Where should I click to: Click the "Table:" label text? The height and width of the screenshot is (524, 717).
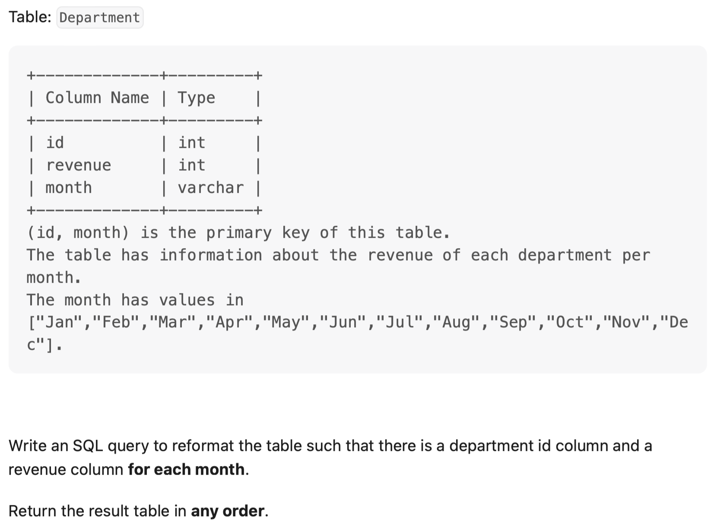[x=30, y=17]
